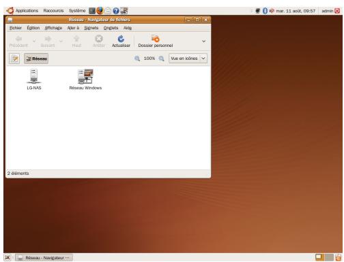Open the Raccourcis panel menu
Image resolution: width=344 pixels, height=262 pixels.
pos(53,11)
